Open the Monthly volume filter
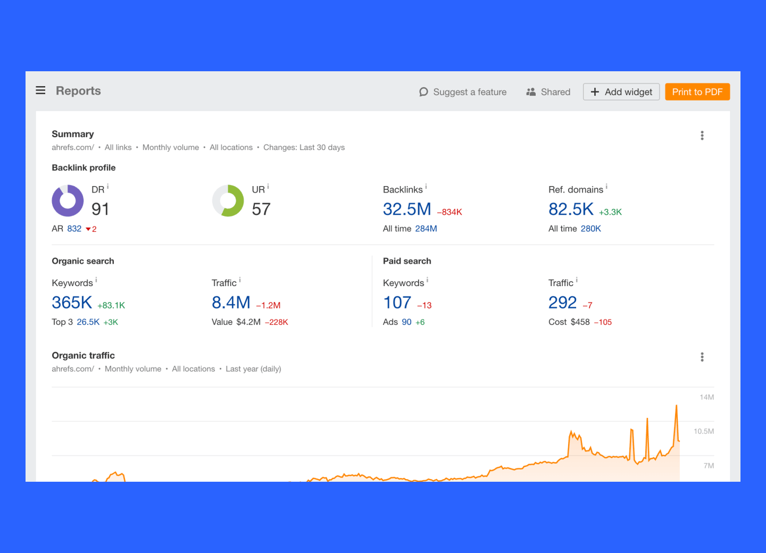766x553 pixels. [x=170, y=147]
